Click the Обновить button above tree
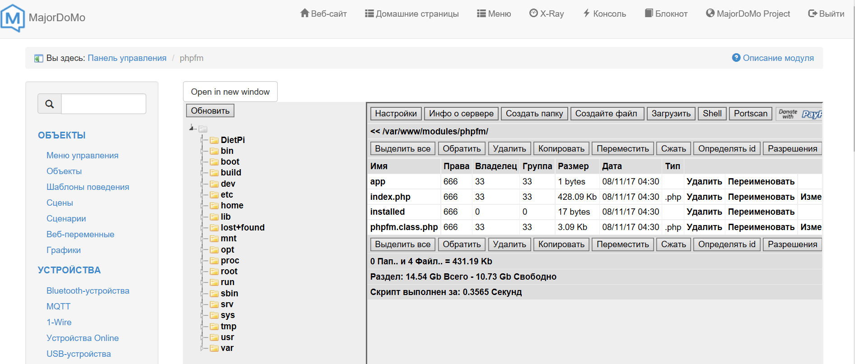Screen dimensions: 855x364 210,111
